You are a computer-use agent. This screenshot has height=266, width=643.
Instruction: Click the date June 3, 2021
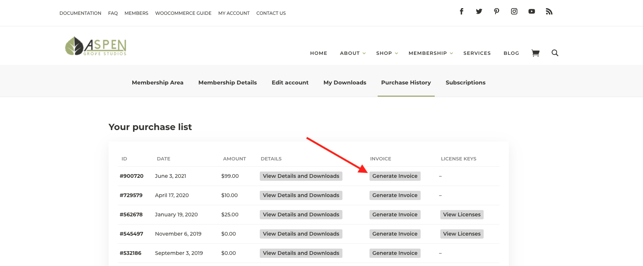click(170, 176)
